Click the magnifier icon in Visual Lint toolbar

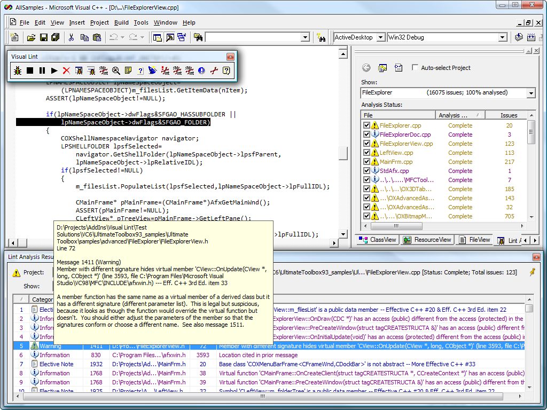click(116, 70)
